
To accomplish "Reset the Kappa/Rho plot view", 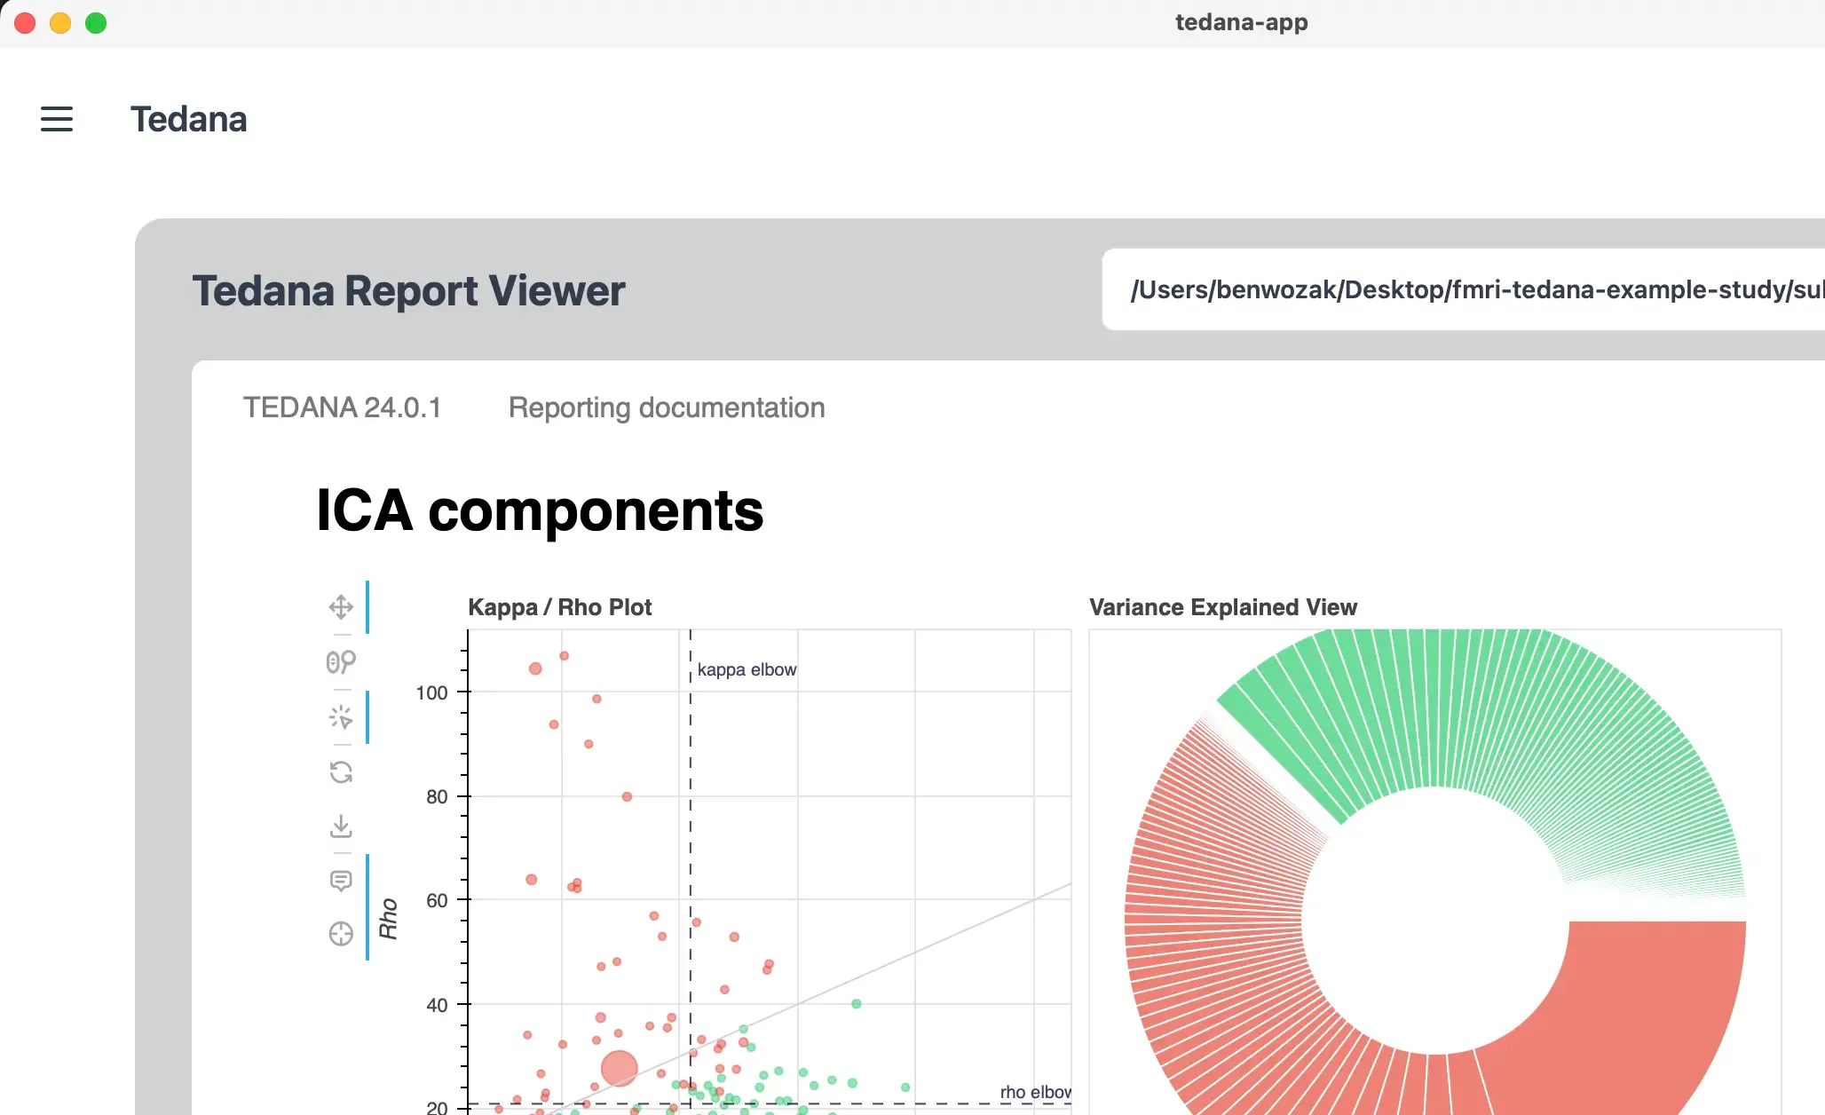I will pos(341,772).
